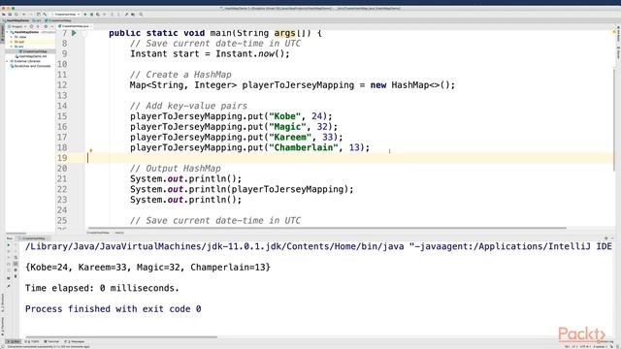Hide the Run panel with minimize icon
This screenshot has width=621, height=349.
tap(612, 238)
